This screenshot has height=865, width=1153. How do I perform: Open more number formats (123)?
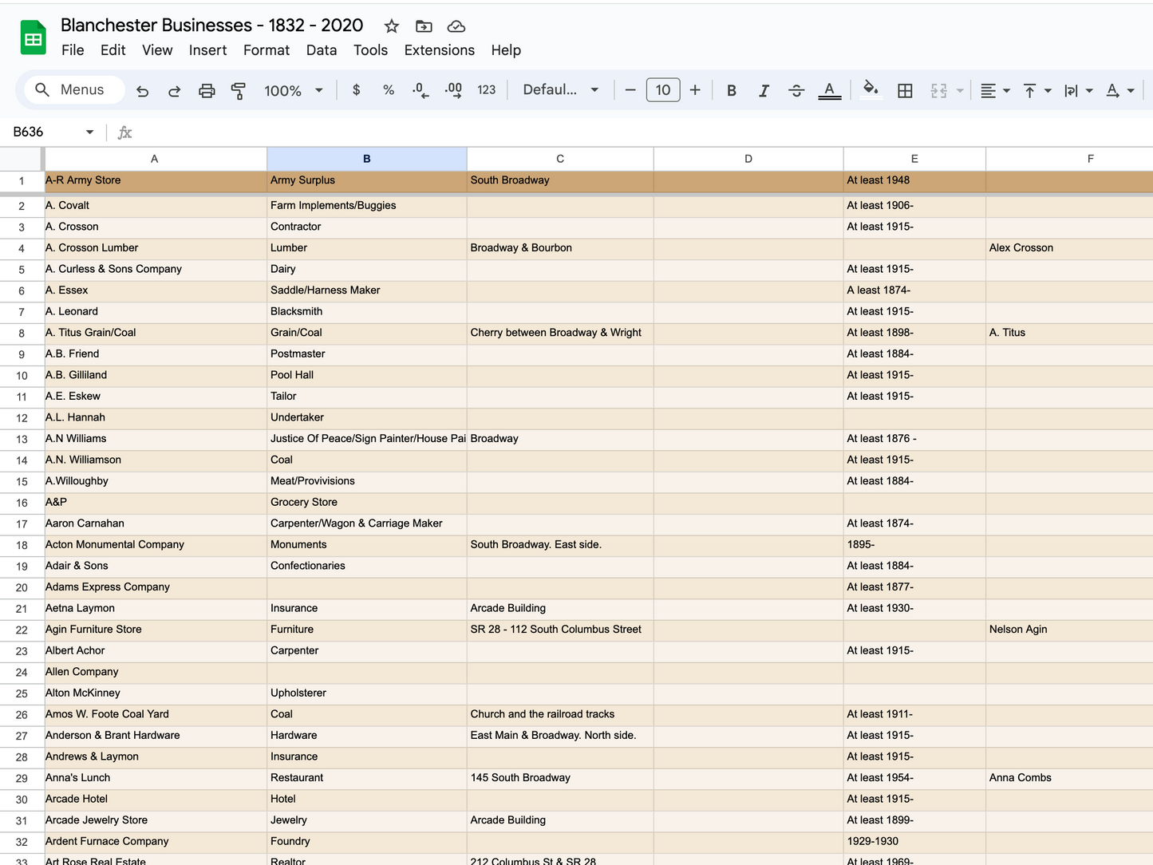(x=487, y=90)
